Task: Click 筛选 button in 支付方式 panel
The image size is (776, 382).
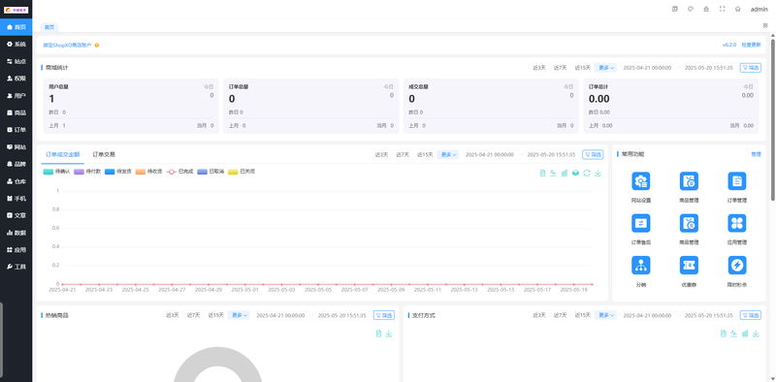Action: 750,315
